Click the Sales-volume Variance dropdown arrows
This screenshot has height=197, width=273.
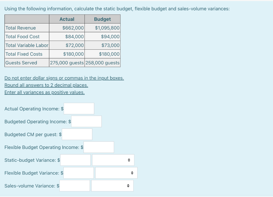(128, 186)
